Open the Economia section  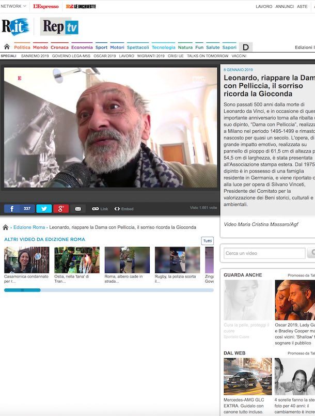click(82, 47)
